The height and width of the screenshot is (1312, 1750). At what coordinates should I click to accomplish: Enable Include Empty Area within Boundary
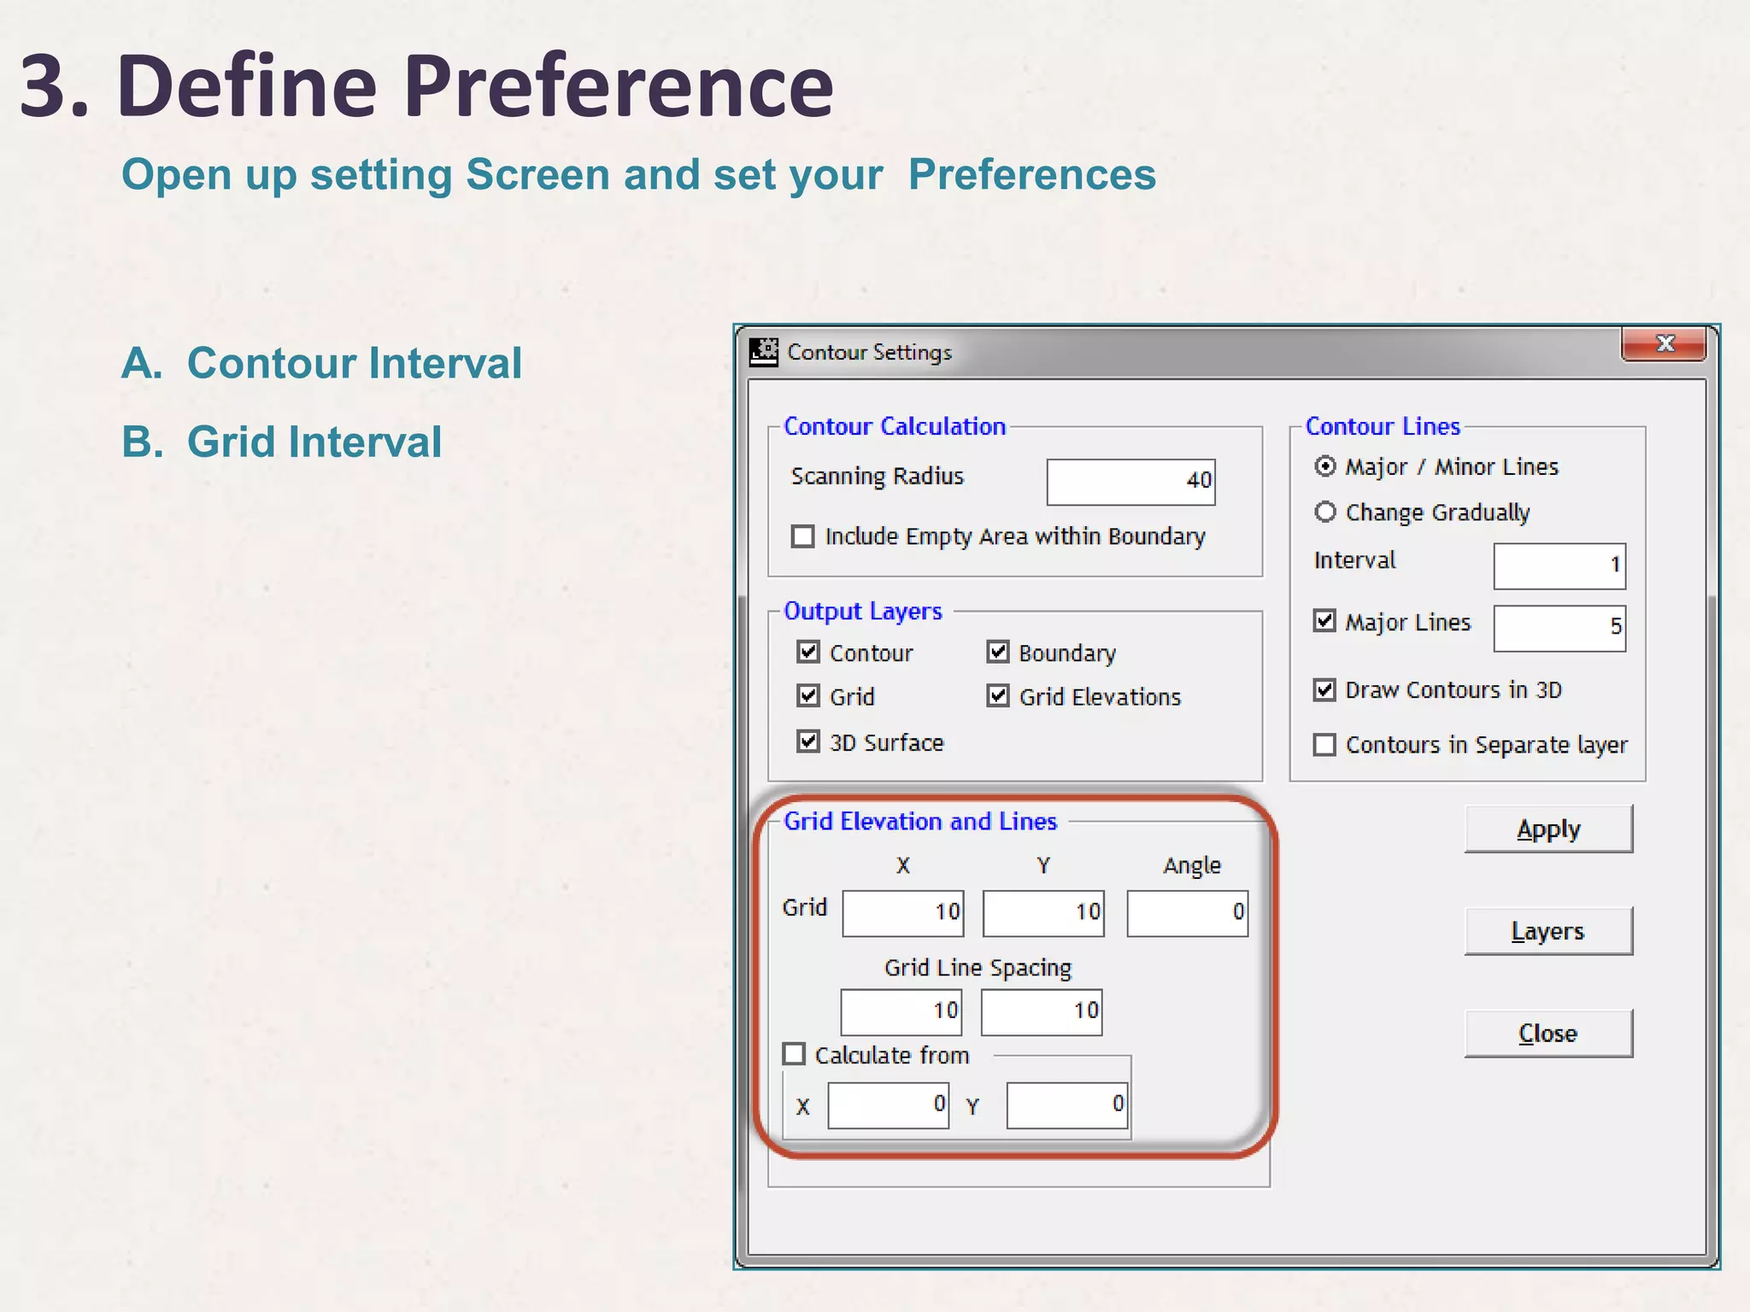click(x=803, y=536)
